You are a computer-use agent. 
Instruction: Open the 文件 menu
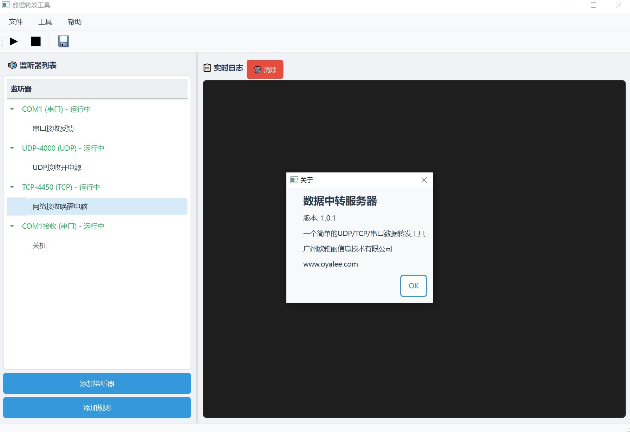tap(16, 22)
